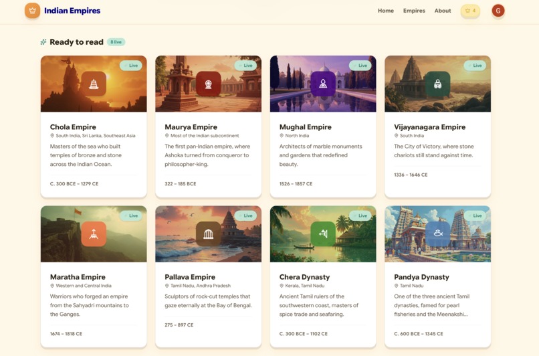Select the Maurya Empire wheel icon
The image size is (539, 356).
coord(209,84)
